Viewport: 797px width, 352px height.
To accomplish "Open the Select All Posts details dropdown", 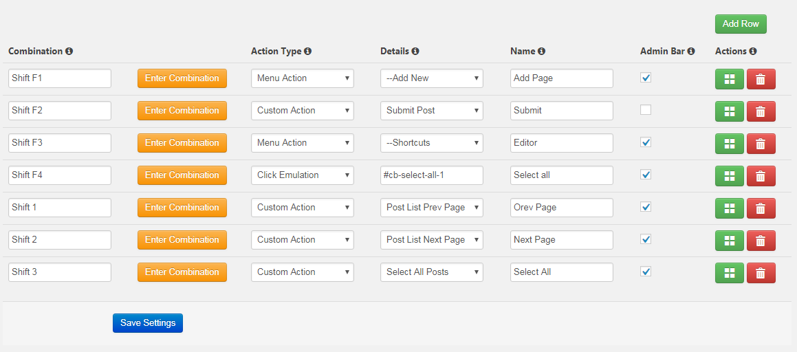I will (431, 272).
